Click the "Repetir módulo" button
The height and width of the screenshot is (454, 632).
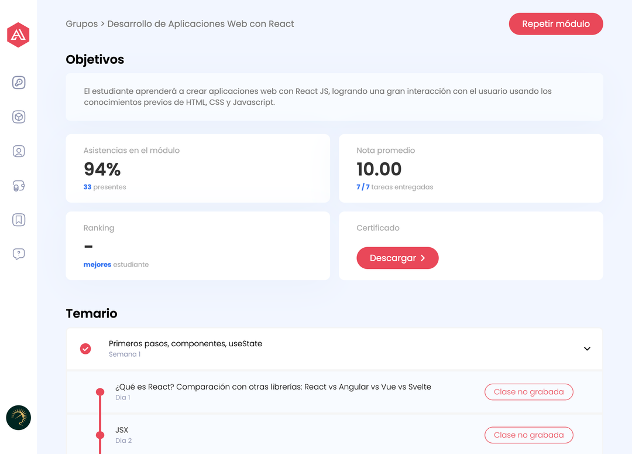pos(555,24)
